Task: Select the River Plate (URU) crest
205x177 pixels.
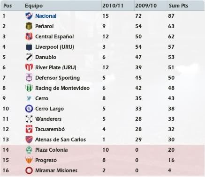Action: point(29,67)
